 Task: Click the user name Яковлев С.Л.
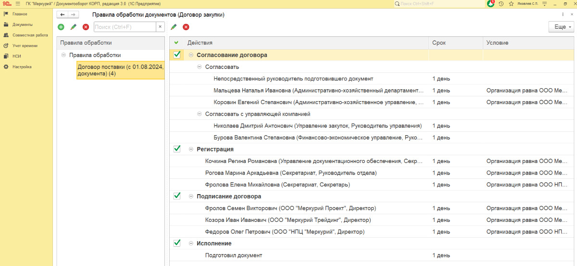(527, 4)
